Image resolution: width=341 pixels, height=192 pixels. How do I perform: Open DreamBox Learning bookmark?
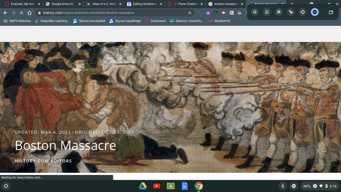pos(52,21)
